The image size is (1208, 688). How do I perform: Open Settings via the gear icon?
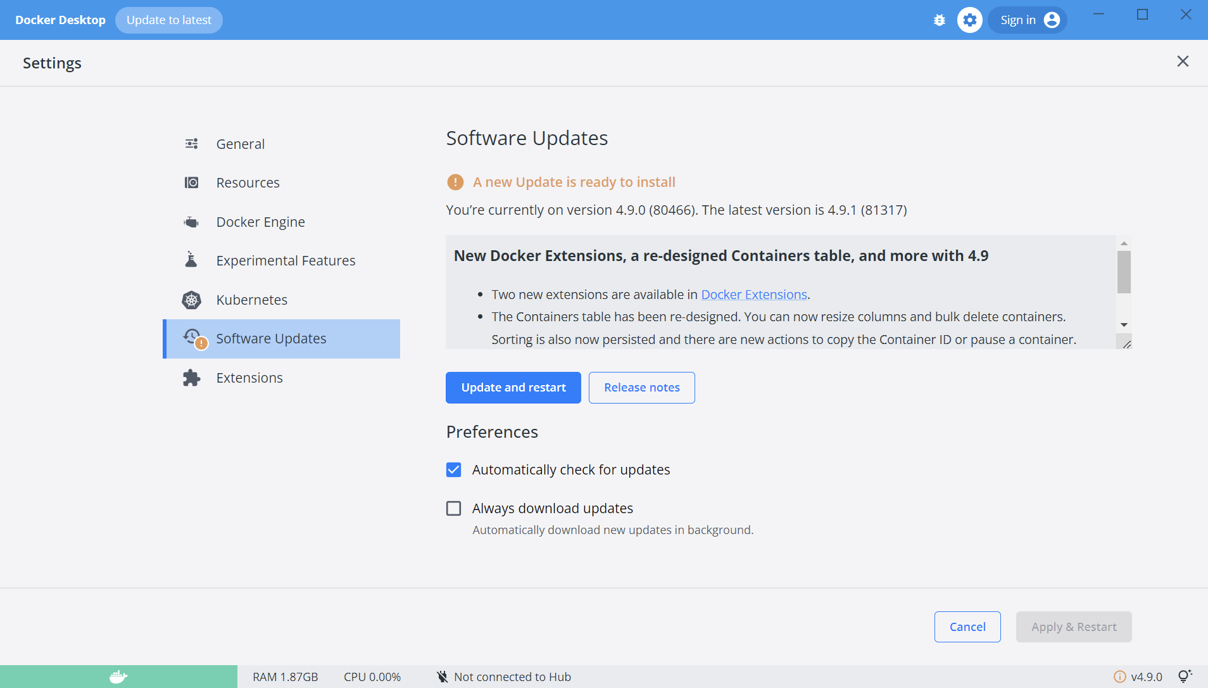pos(969,20)
